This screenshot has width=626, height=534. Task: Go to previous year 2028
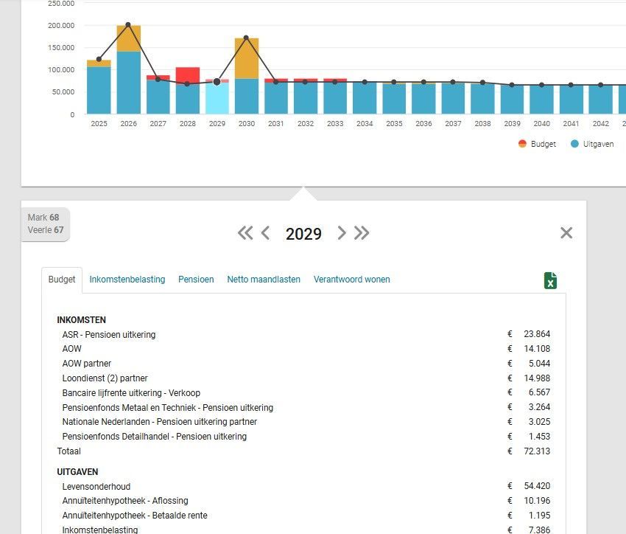[266, 233]
